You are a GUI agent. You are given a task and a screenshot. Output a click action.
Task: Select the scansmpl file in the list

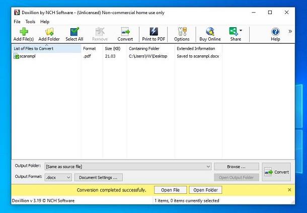(28, 56)
